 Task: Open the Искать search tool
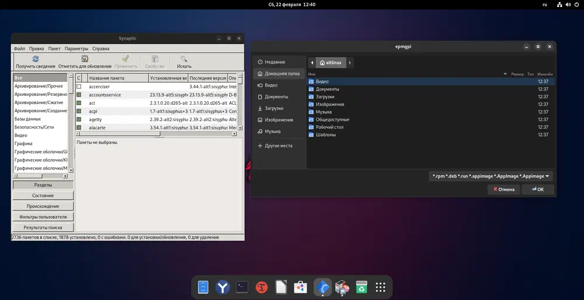[x=184, y=59]
